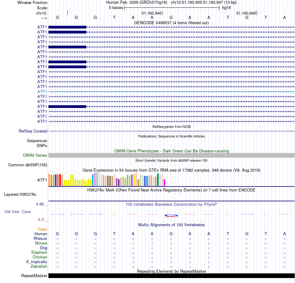Open 100 vertebrates Basewise Conservation title

(171, 204)
